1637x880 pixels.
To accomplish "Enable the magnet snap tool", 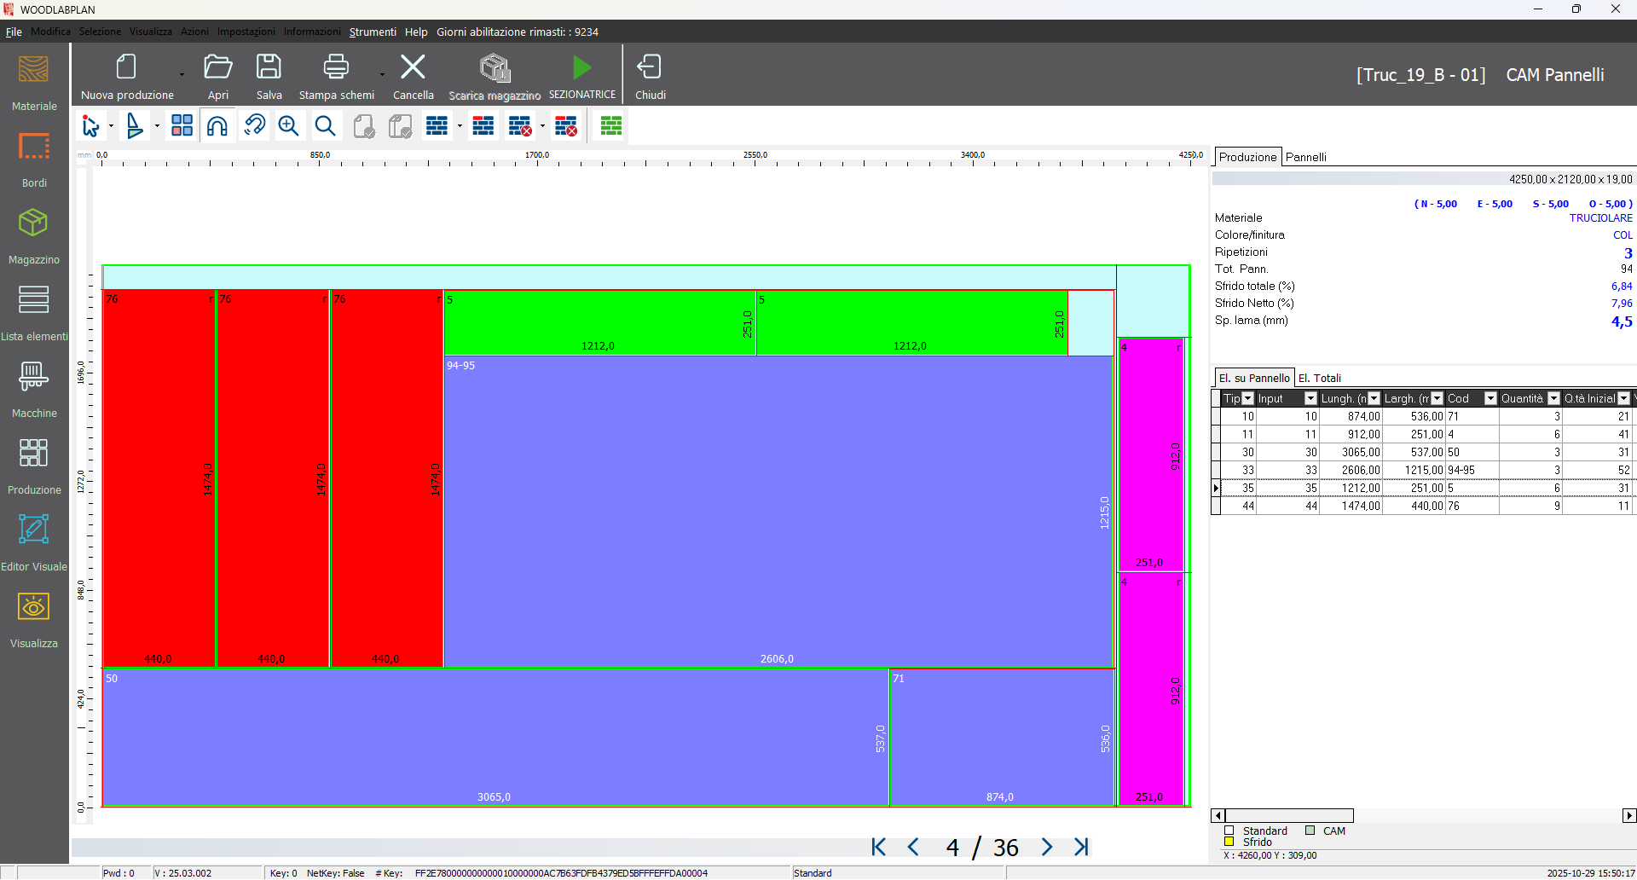I will coord(217,125).
